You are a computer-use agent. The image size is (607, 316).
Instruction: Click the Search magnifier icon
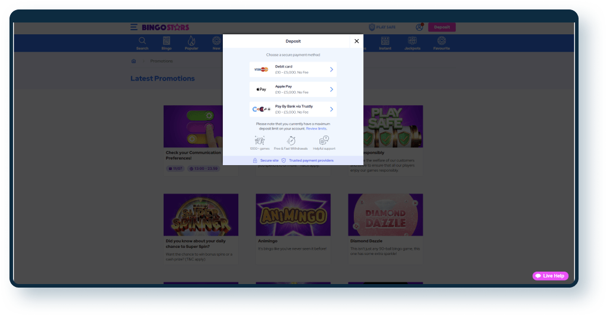[142, 41]
